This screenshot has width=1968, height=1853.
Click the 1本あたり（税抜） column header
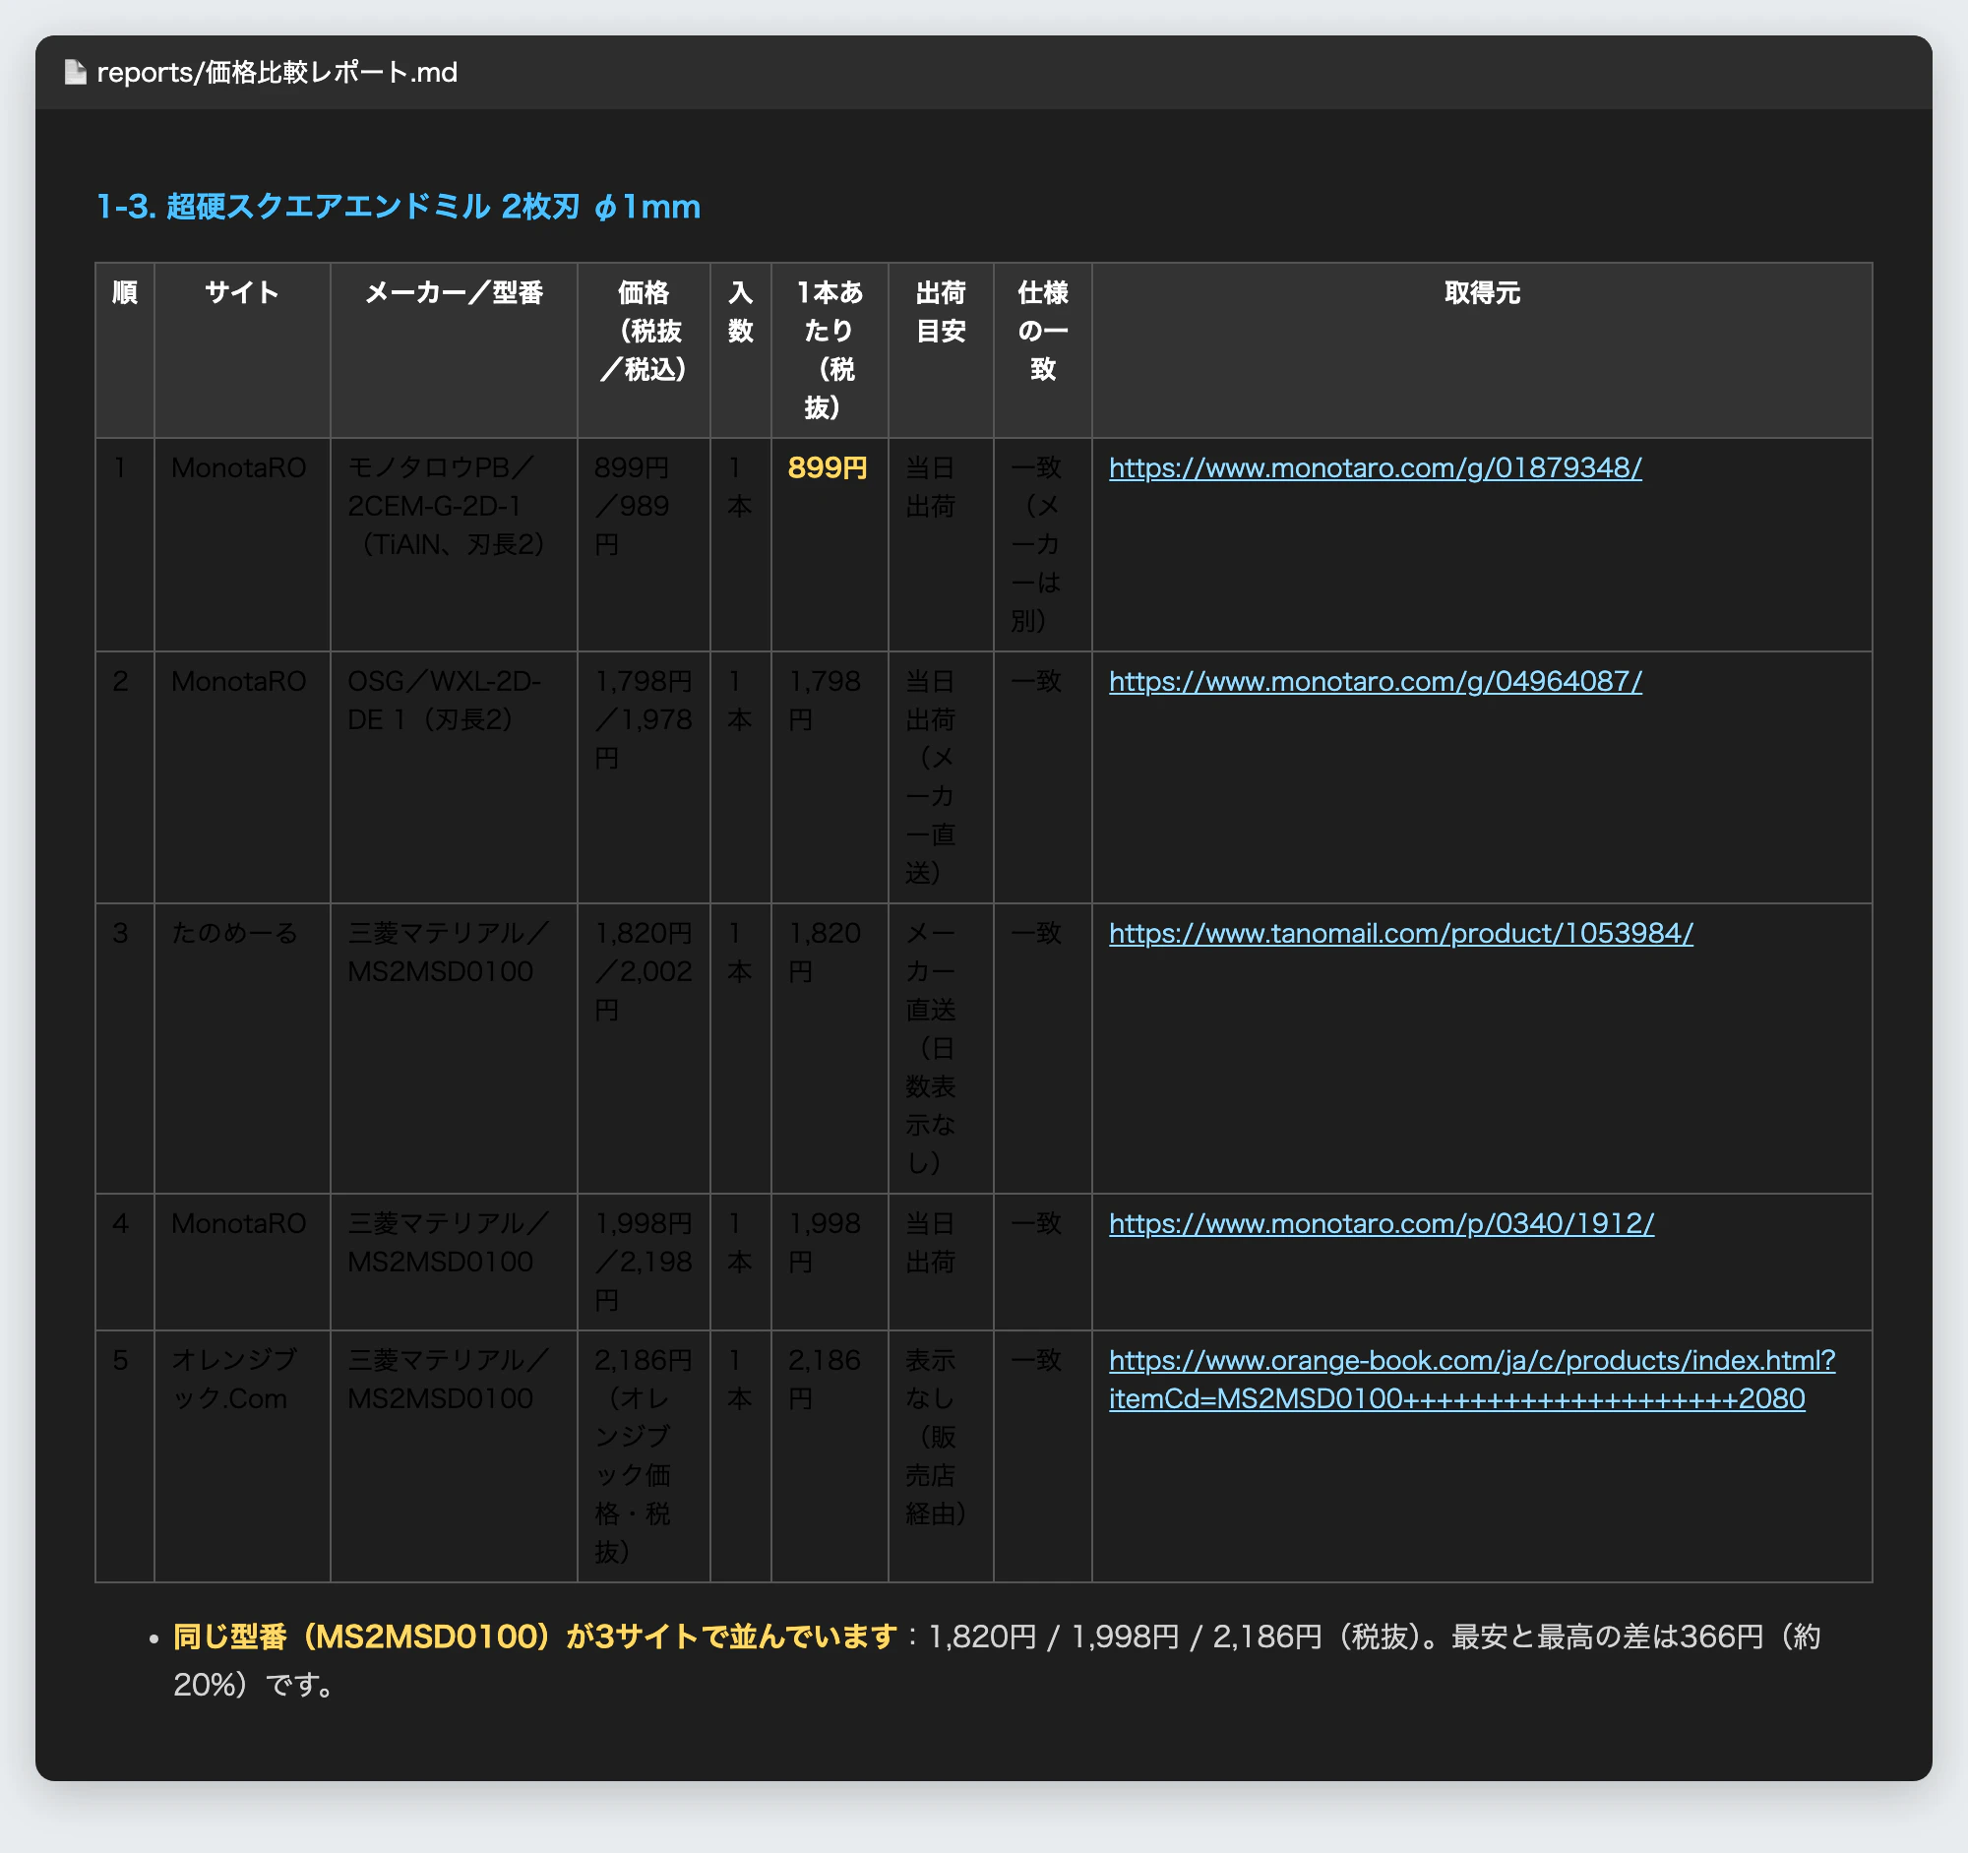click(x=830, y=349)
